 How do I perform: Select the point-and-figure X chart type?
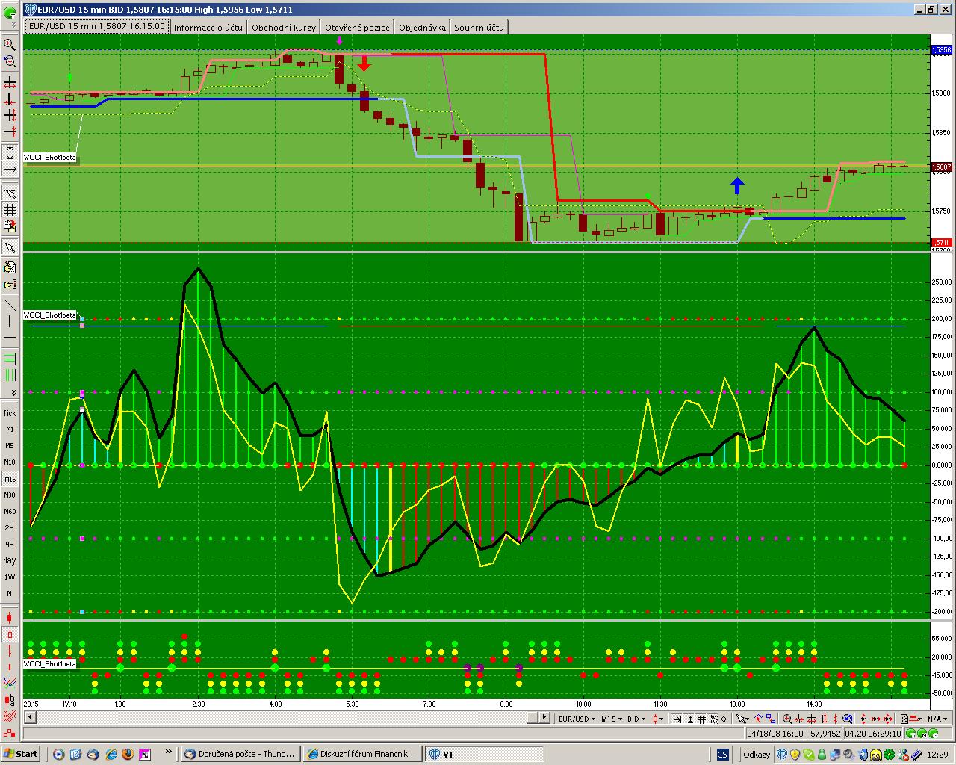[10, 716]
